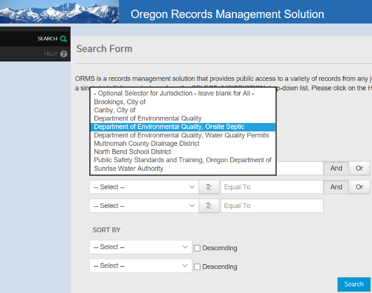Screen dimensions: 372x293
Task: Open the third criteria field Select dropdown
Action: tap(144, 206)
